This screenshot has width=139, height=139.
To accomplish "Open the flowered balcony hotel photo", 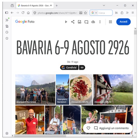I will pos(113,90).
